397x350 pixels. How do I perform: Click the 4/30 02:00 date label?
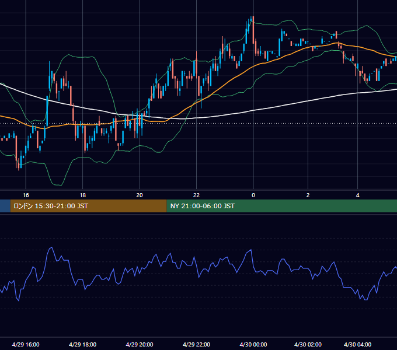(x=308, y=344)
